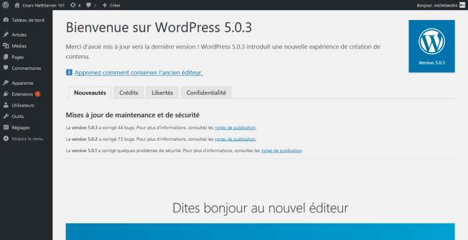Click the Réglages settings icon
Viewport: 468px width, 240px height.
tap(6, 127)
